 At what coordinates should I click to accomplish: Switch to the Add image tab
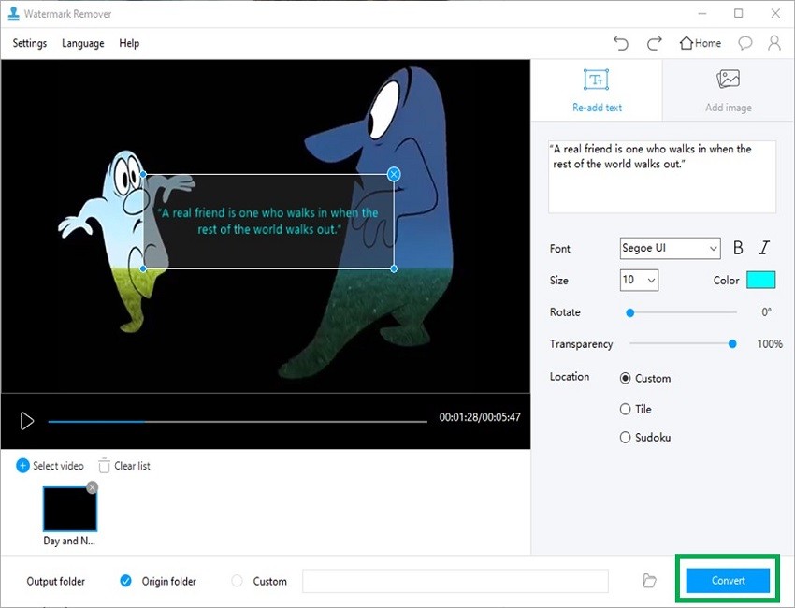click(729, 91)
